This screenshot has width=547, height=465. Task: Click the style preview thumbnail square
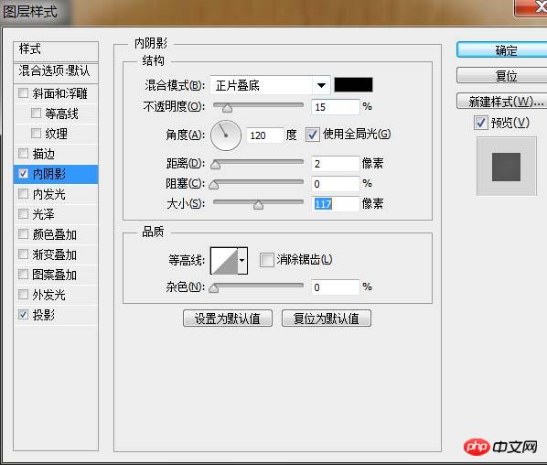(506, 167)
